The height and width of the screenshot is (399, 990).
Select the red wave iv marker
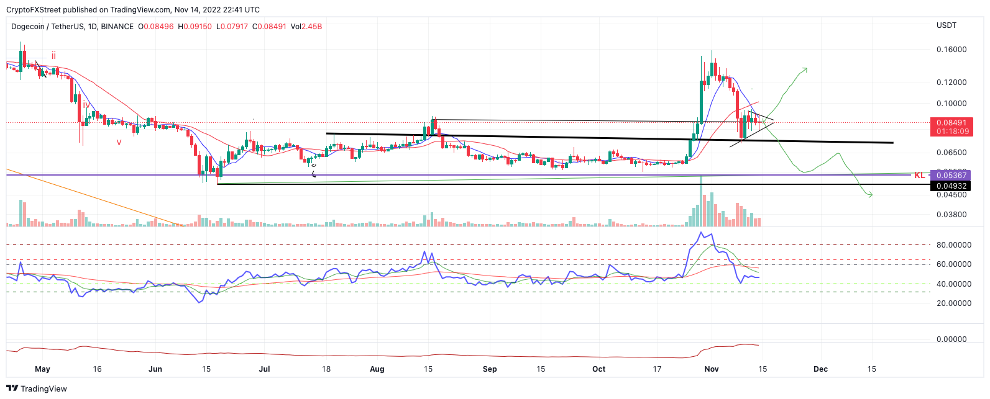pos(86,105)
